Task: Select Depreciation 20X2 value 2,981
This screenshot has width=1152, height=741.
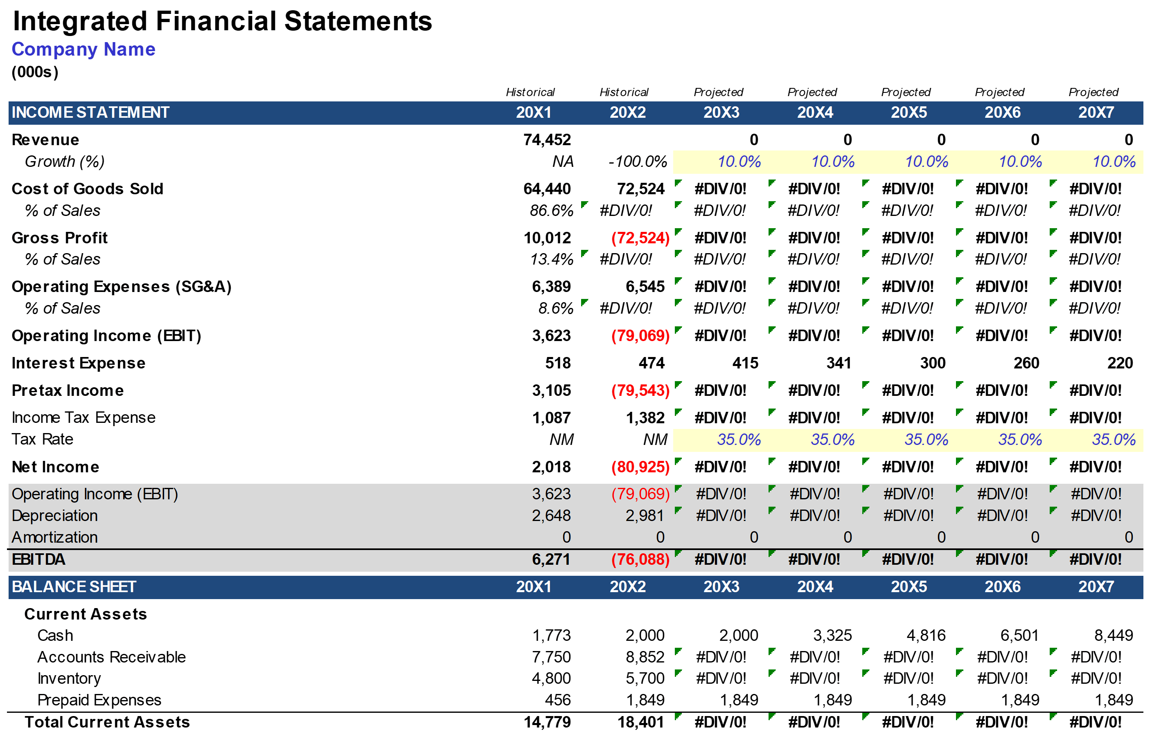Action: (x=645, y=516)
